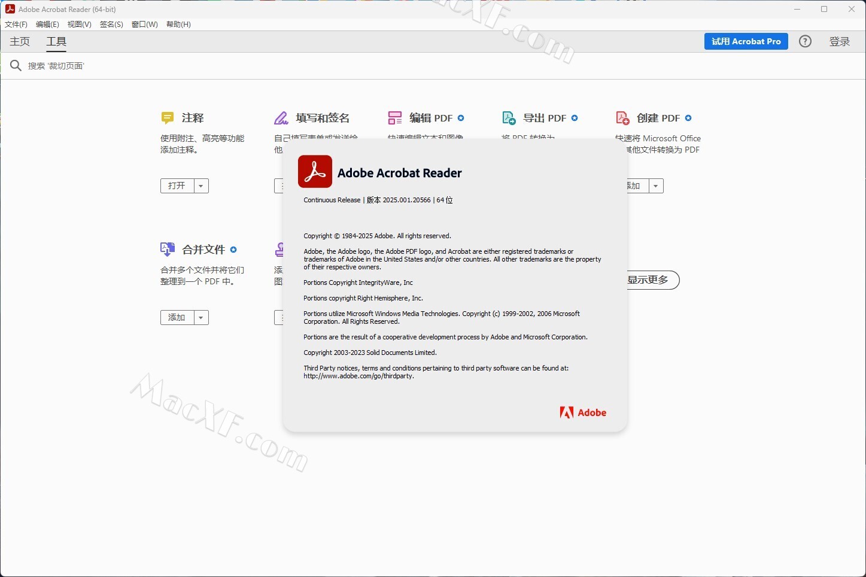This screenshot has height=577, width=866.
Task: Switch to the 主页 tab
Action: click(20, 41)
